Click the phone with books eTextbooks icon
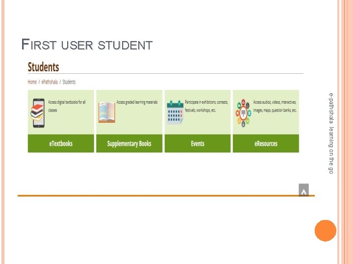353x264 pixels. pos(38,113)
